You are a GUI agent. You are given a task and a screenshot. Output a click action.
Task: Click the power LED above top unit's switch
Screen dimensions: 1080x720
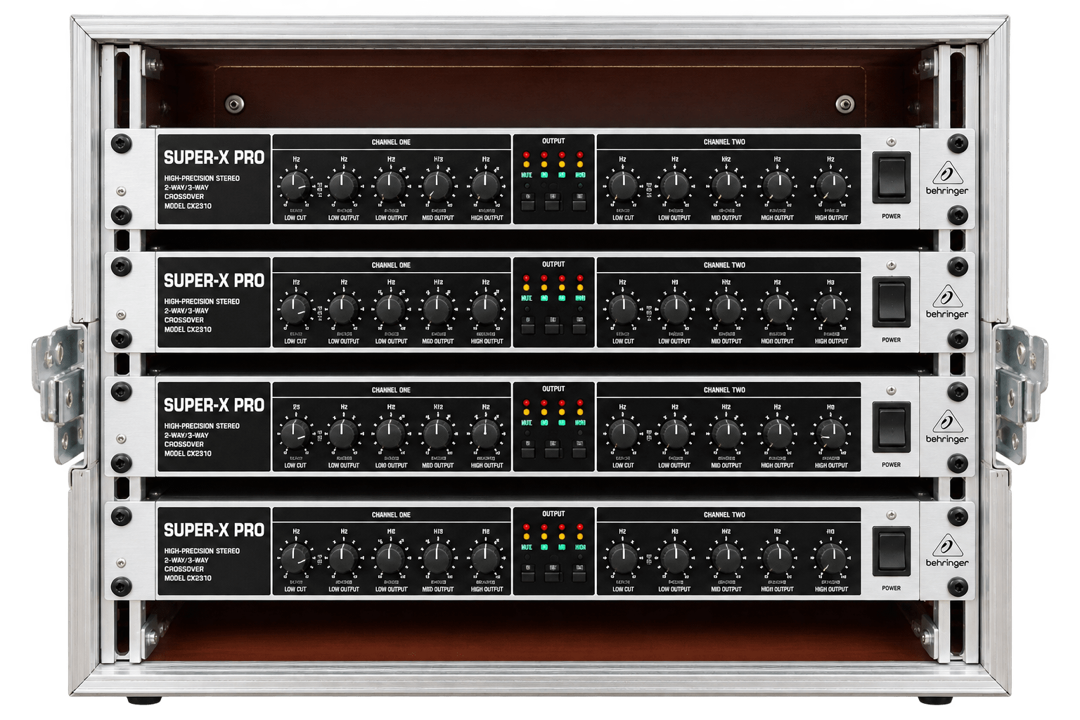[x=891, y=142]
